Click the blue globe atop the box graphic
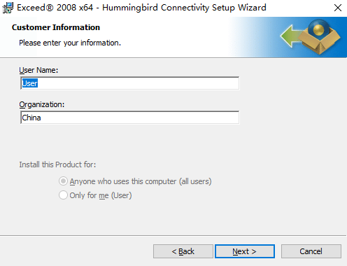Image resolution: width=347 pixels, height=266 pixels. click(x=318, y=28)
